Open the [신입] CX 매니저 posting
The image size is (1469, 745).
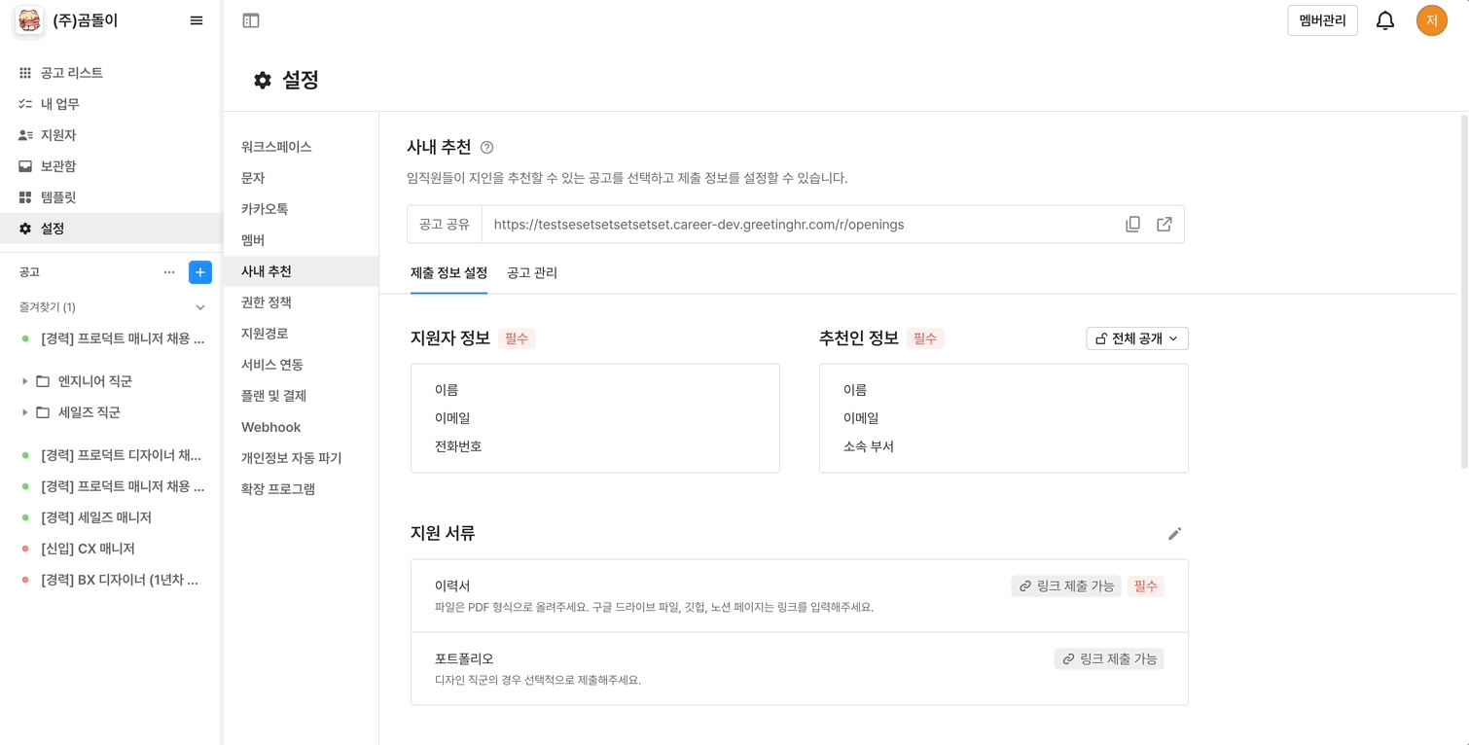coord(88,549)
